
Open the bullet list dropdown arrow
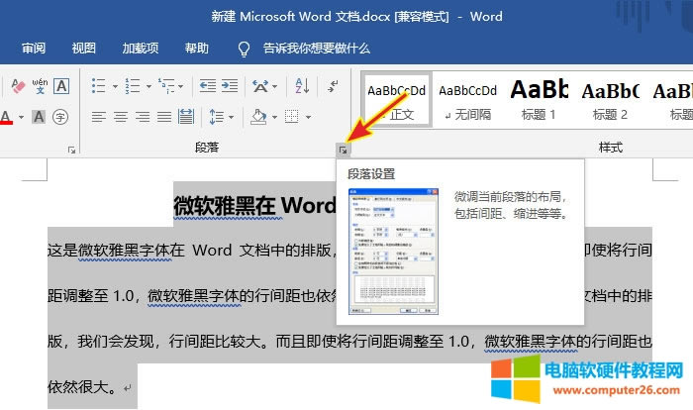point(115,86)
